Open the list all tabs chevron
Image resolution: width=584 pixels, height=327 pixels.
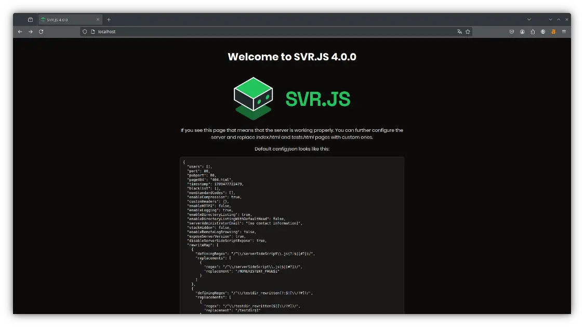click(529, 19)
